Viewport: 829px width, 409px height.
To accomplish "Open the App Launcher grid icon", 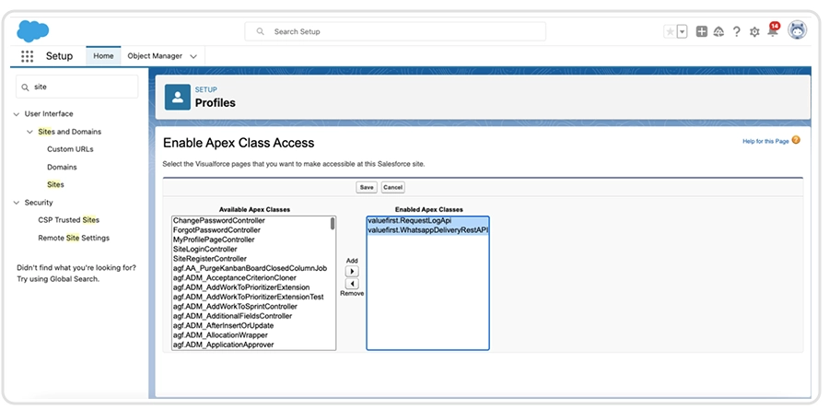I will [28, 56].
